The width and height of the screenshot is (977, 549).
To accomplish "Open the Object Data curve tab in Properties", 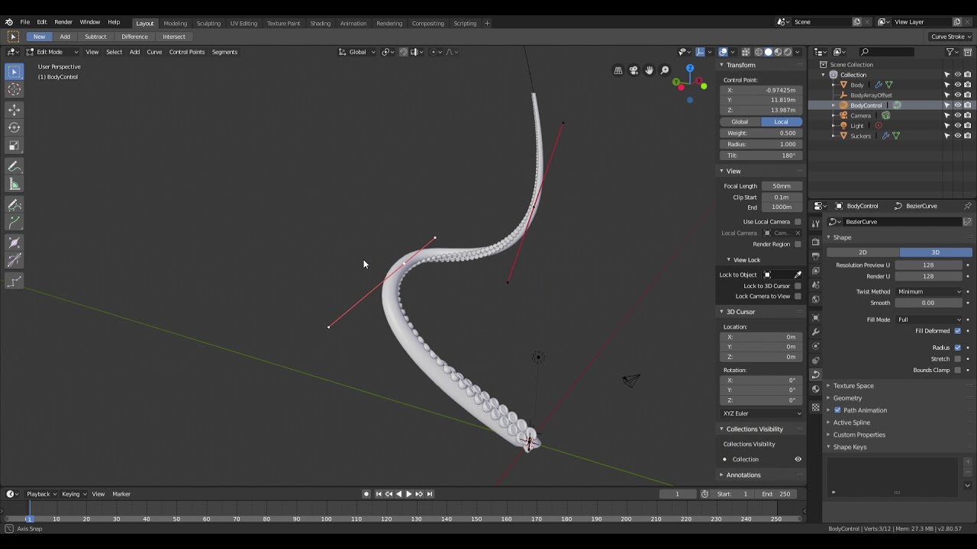I will click(815, 374).
